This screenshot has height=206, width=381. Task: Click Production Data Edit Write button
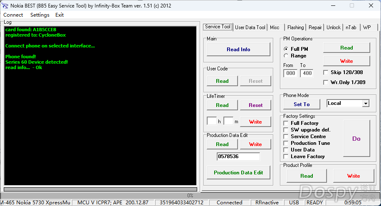coord(256,144)
